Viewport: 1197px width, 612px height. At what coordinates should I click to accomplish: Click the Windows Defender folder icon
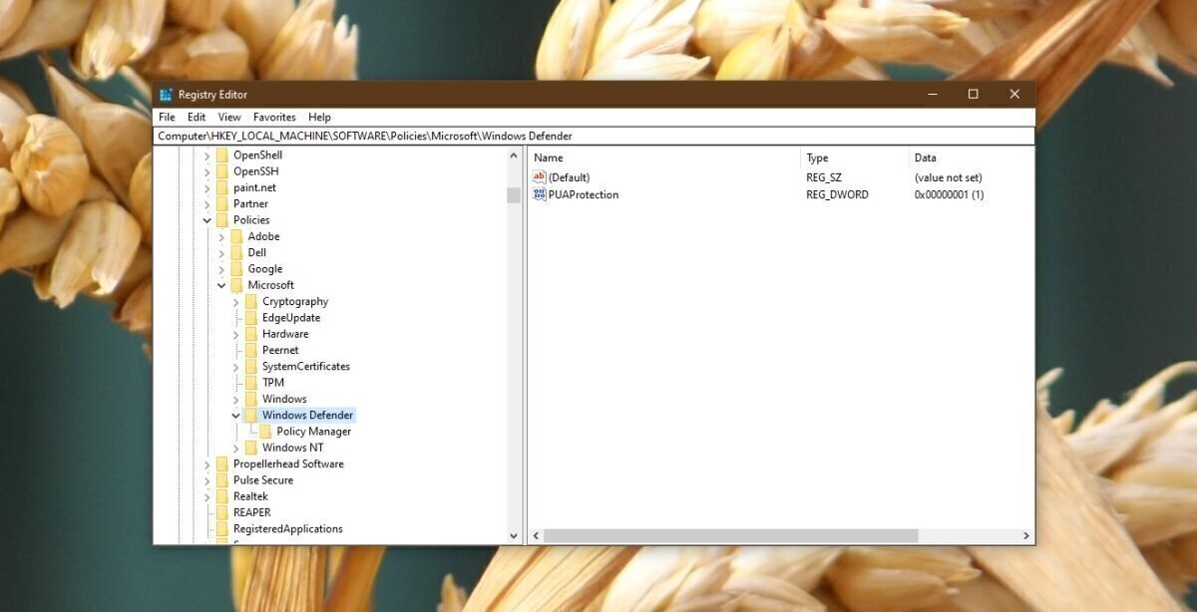[x=252, y=415]
